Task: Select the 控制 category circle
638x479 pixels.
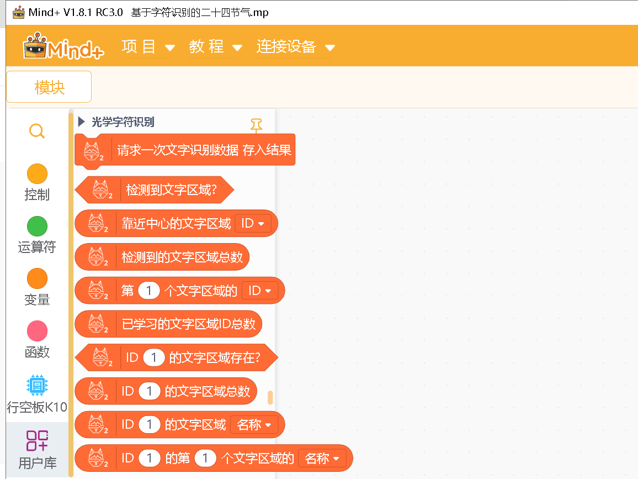Action: tap(37, 174)
